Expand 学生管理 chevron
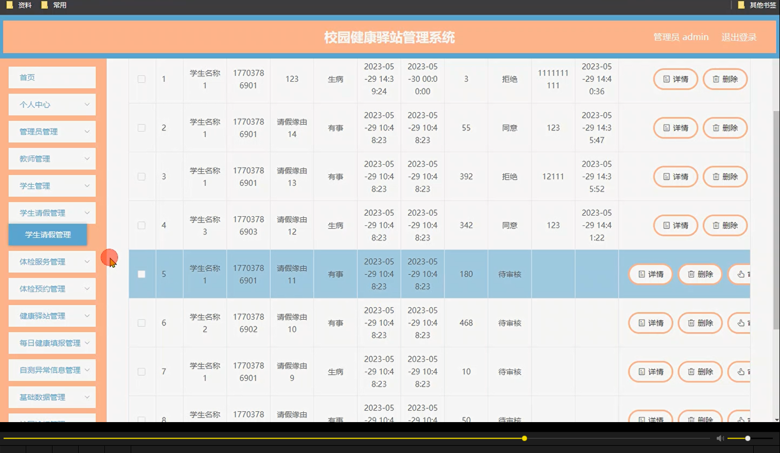Viewport: 780px width, 453px height. 87,186
